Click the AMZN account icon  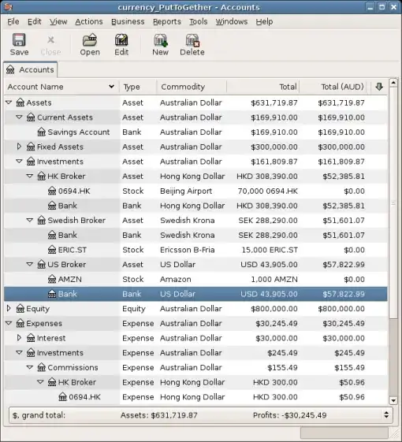[x=52, y=279]
